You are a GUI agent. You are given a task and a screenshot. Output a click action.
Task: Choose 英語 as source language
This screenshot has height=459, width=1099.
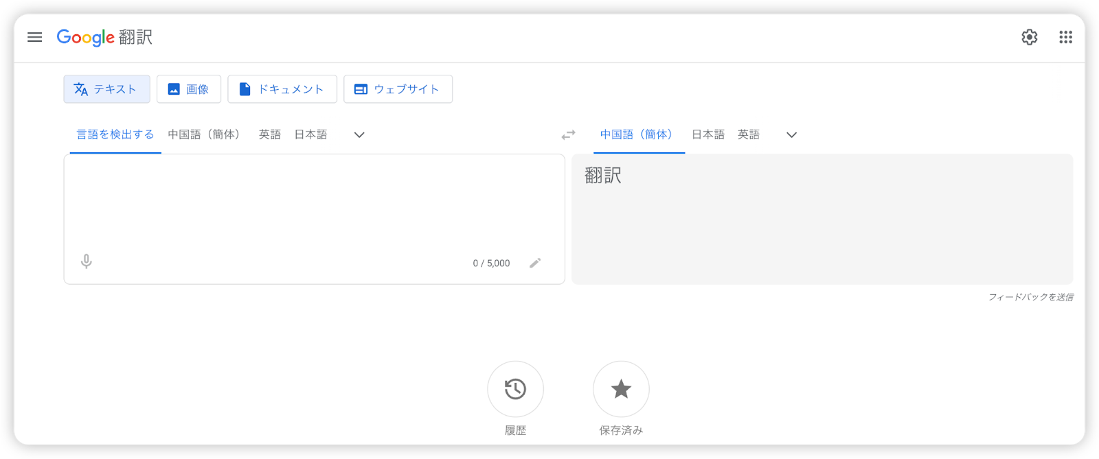point(270,134)
